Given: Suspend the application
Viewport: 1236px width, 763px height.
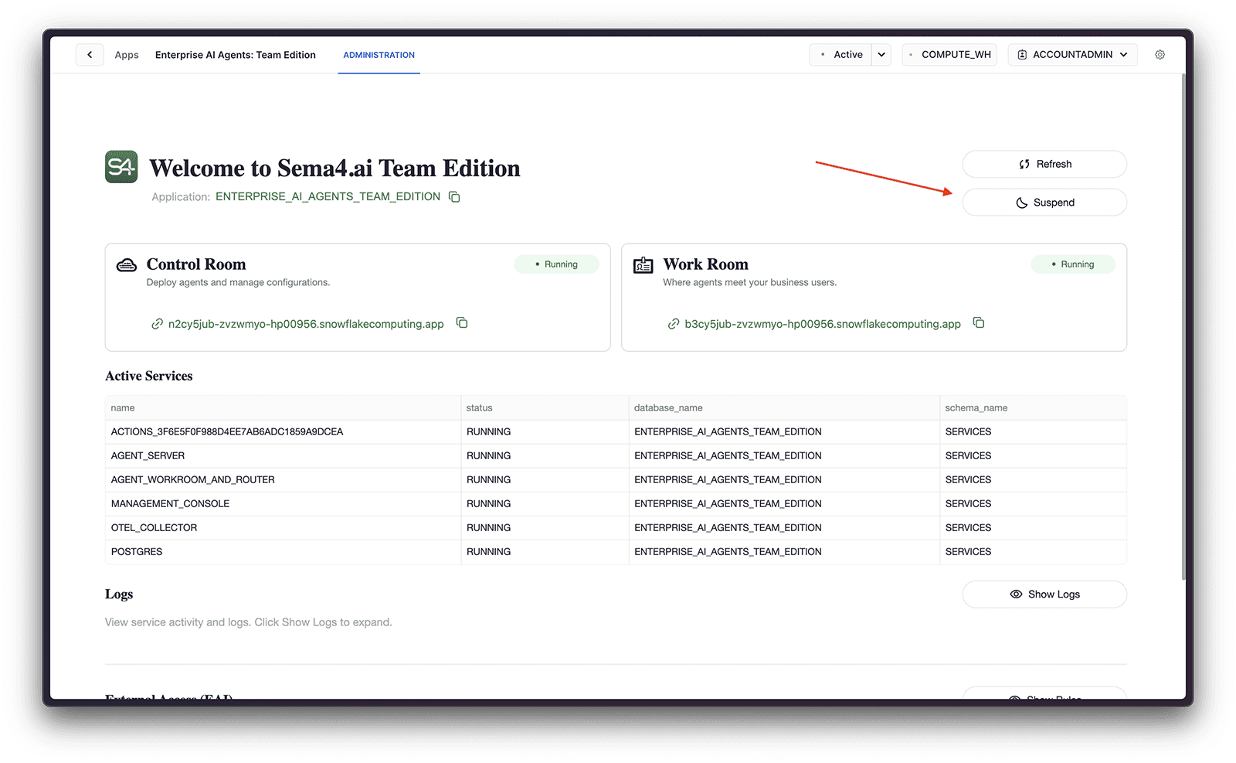Looking at the screenshot, I should pyautogui.click(x=1044, y=203).
